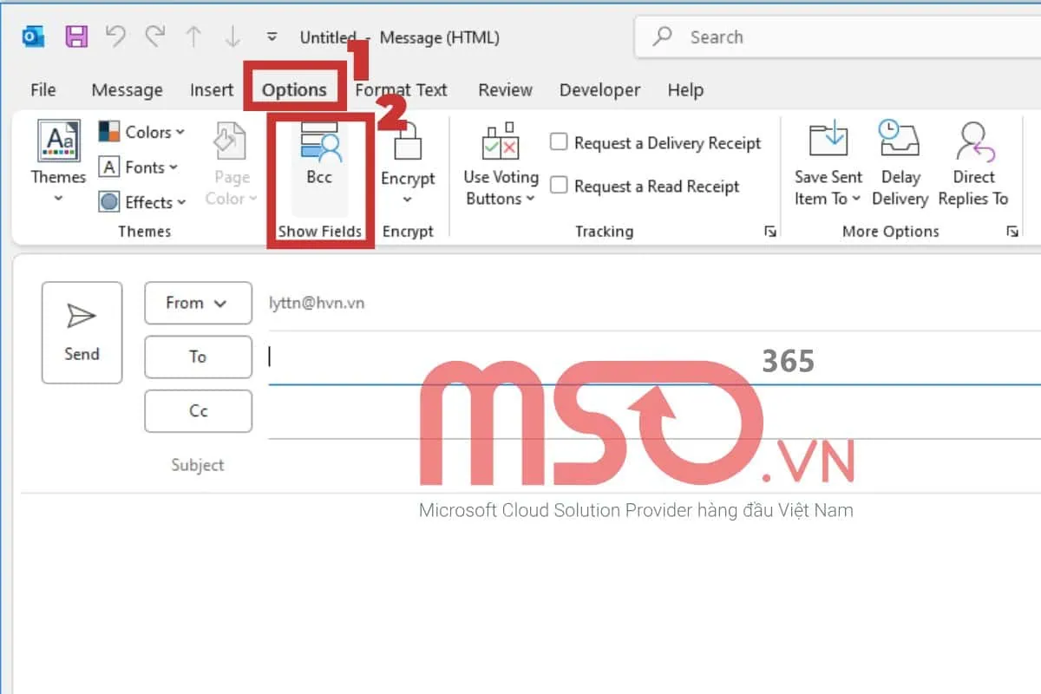Select the Encrypt icon
Viewport: 1041px width, 694px height.
[x=408, y=156]
